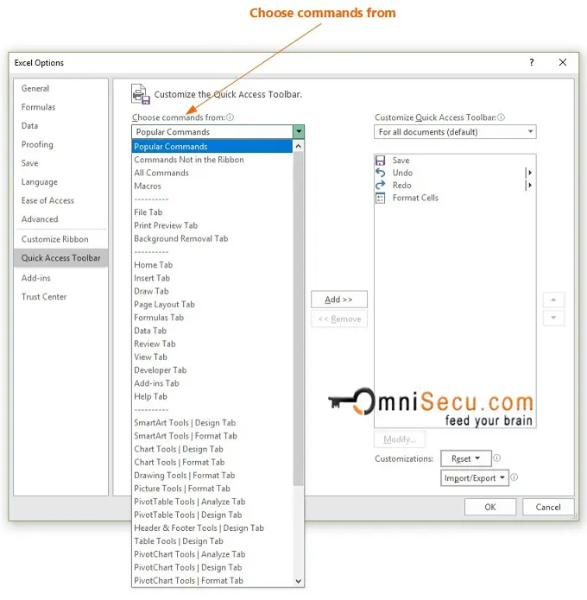The width and height of the screenshot is (587, 600).
Task: Choose Home Tab from the list
Action: tap(212, 265)
